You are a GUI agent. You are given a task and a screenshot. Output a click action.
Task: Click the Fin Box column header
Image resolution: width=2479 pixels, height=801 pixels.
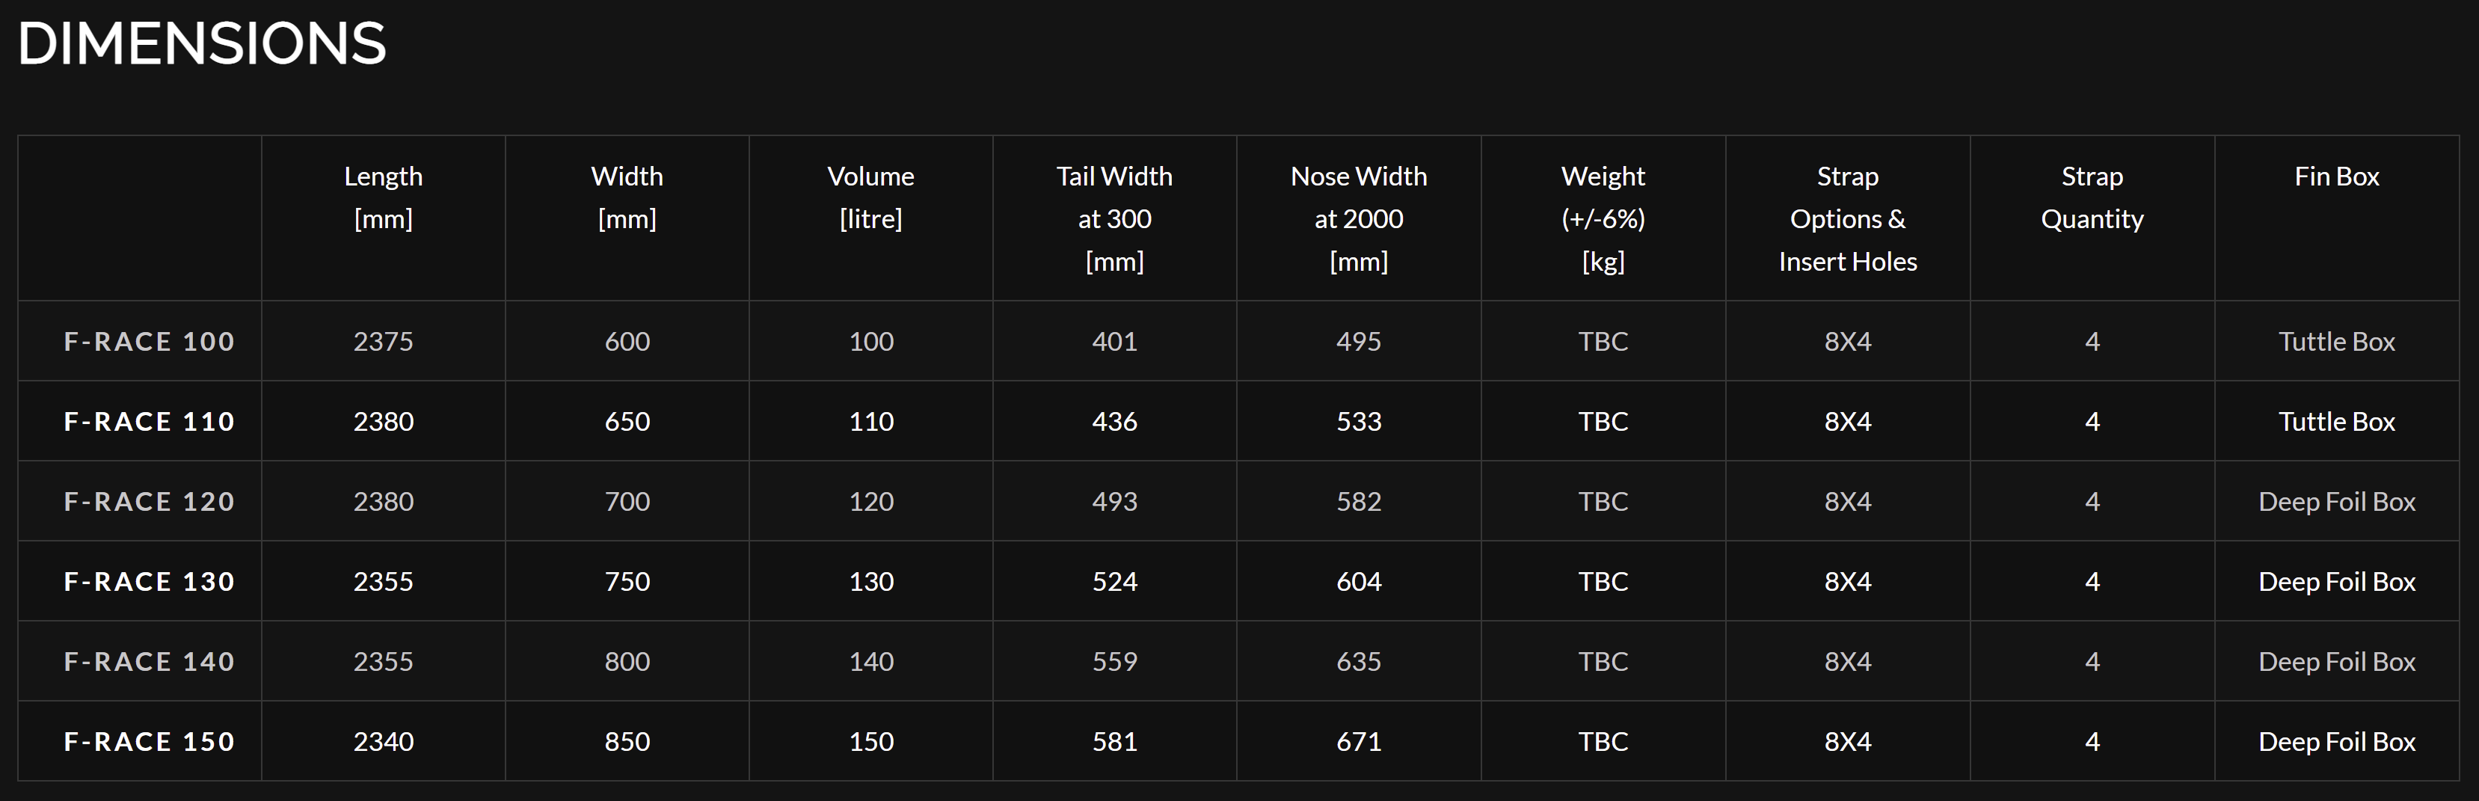pyautogui.click(x=2337, y=177)
